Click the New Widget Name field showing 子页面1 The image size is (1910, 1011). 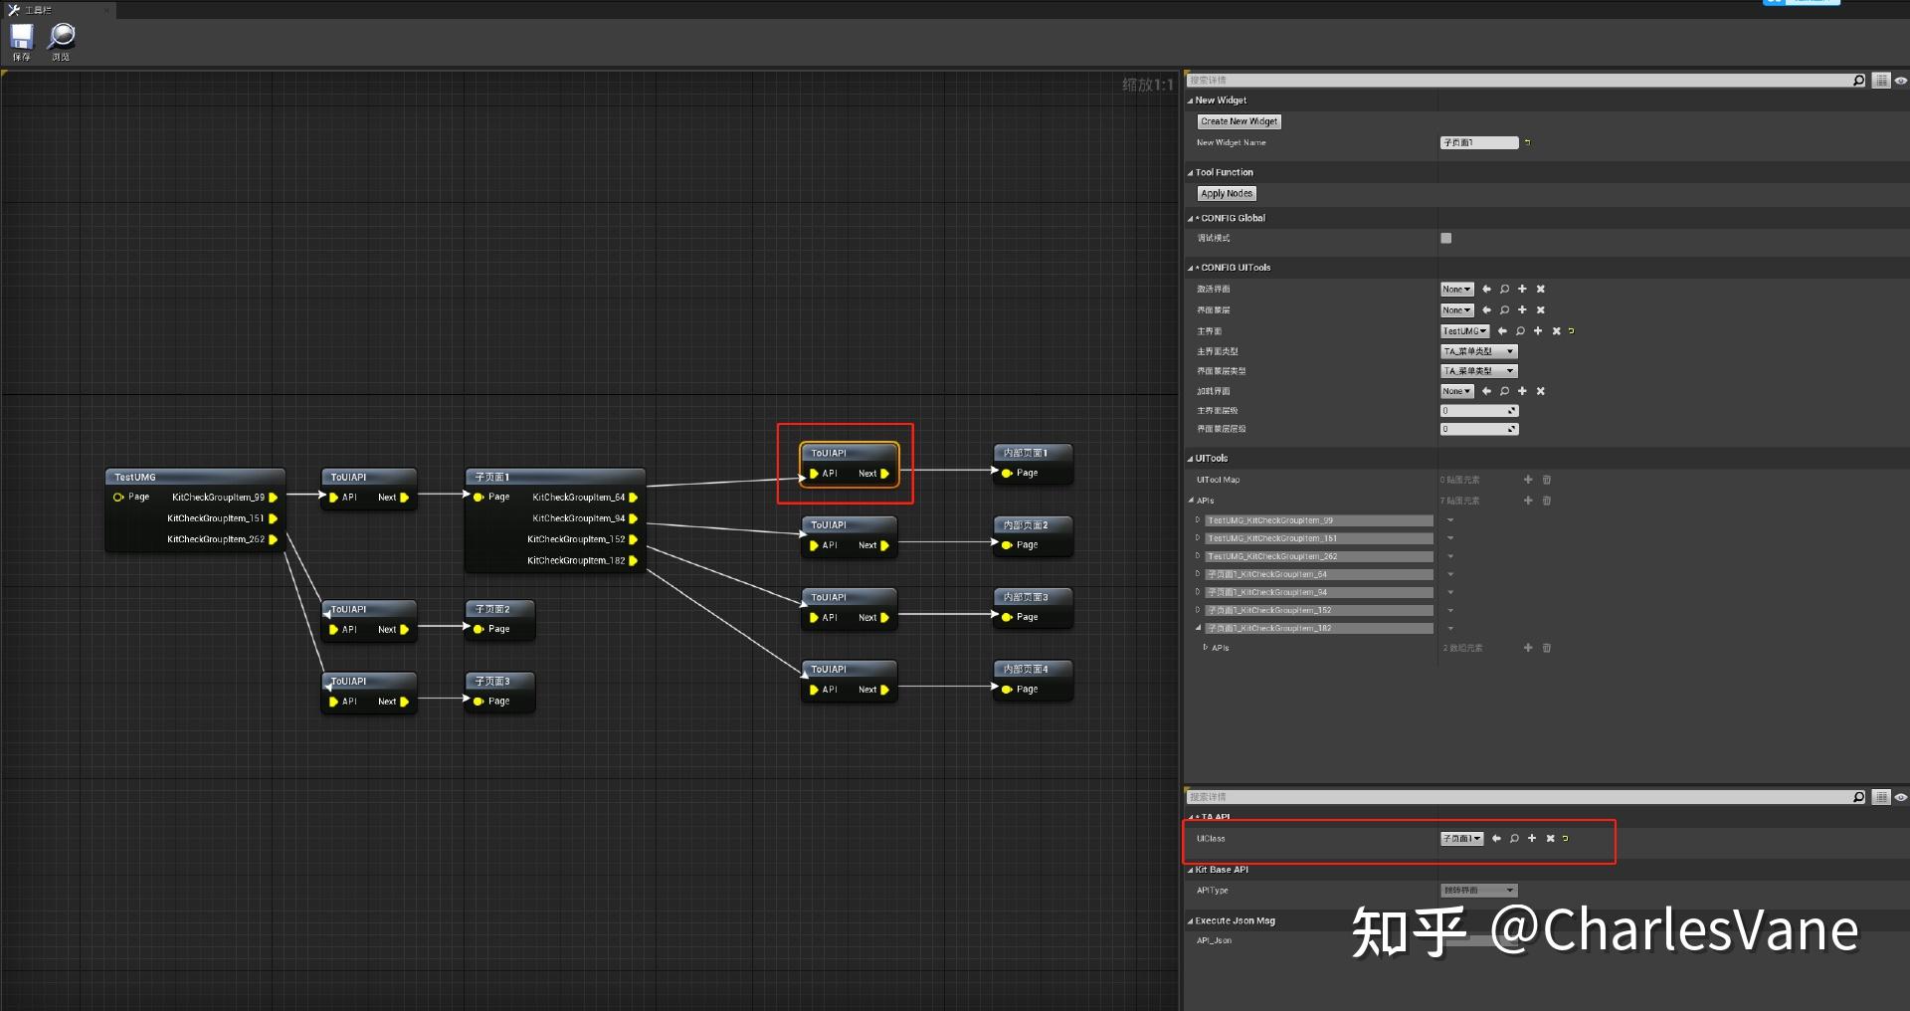coord(1478,142)
